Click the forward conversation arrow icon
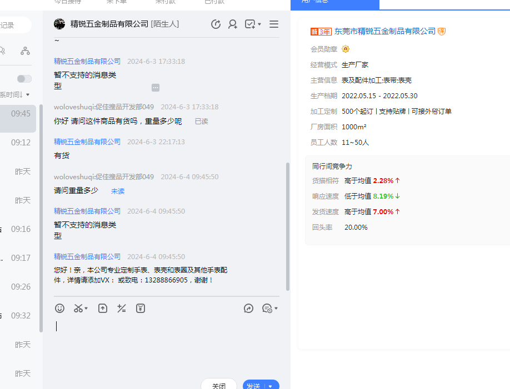Screen dimensions: 510x389 pyautogui.click(x=248, y=309)
